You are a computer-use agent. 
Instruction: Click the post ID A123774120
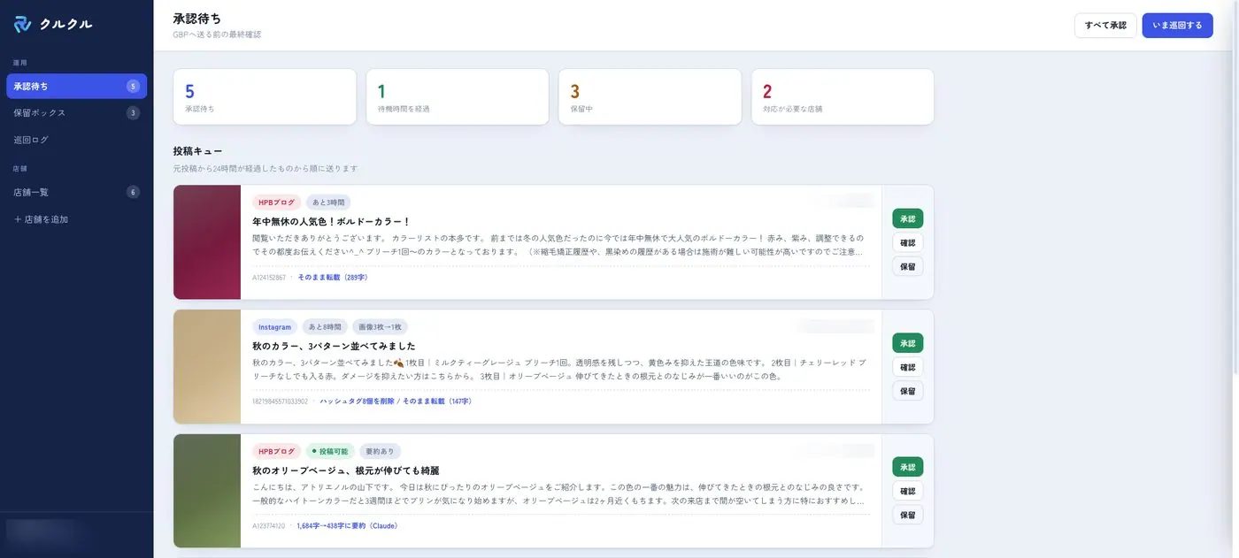(269, 526)
